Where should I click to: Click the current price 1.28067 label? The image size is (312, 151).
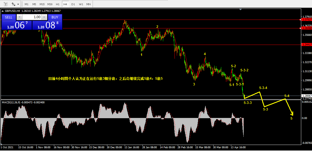(306, 96)
